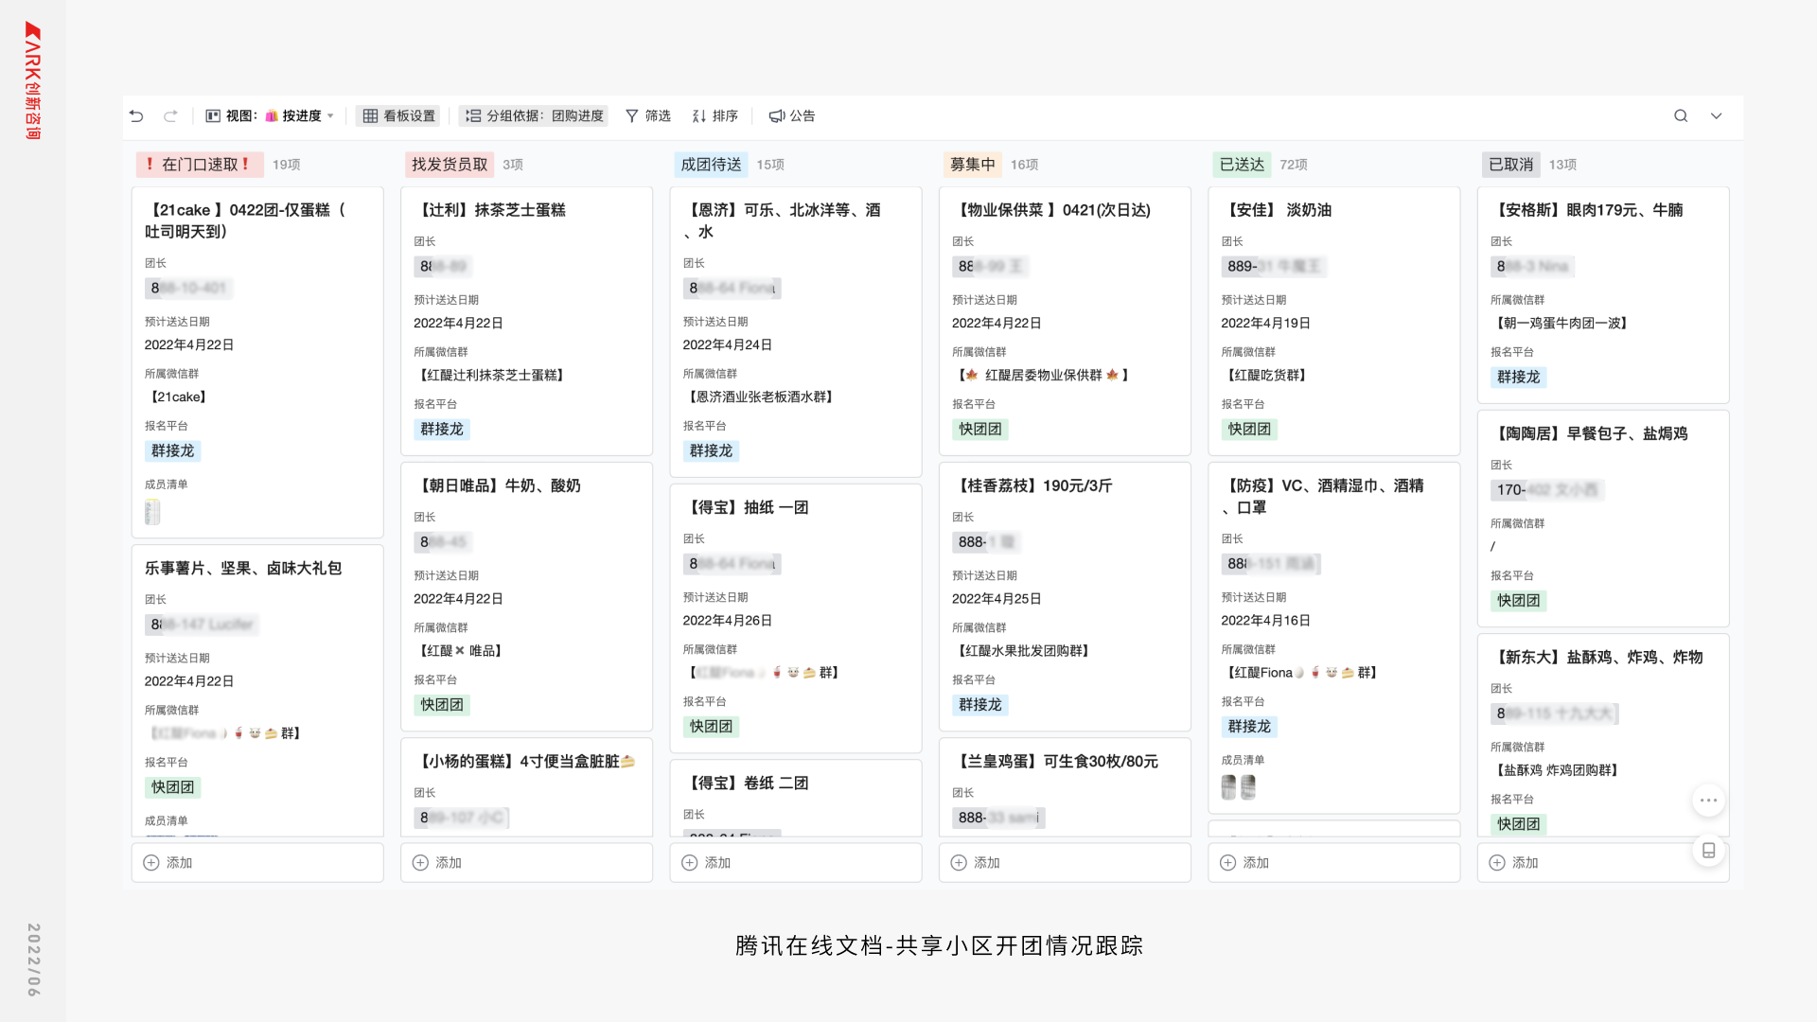Open the search magnifier icon
Screen dimensions: 1817x1022
coord(1681,115)
